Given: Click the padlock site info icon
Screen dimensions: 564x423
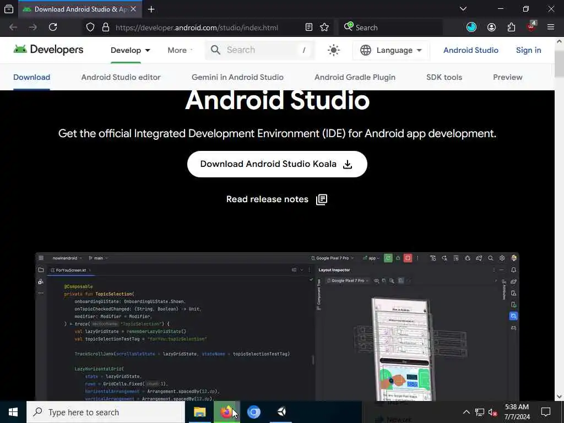Looking at the screenshot, I should tap(105, 28).
